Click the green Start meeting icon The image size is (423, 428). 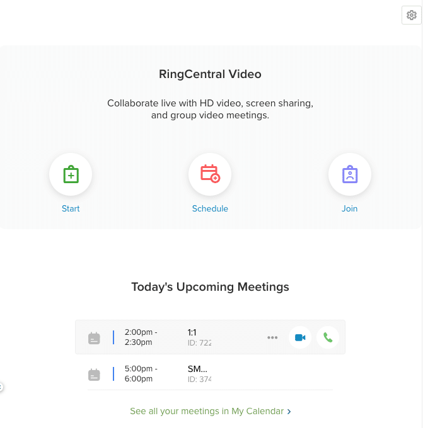[x=71, y=174]
